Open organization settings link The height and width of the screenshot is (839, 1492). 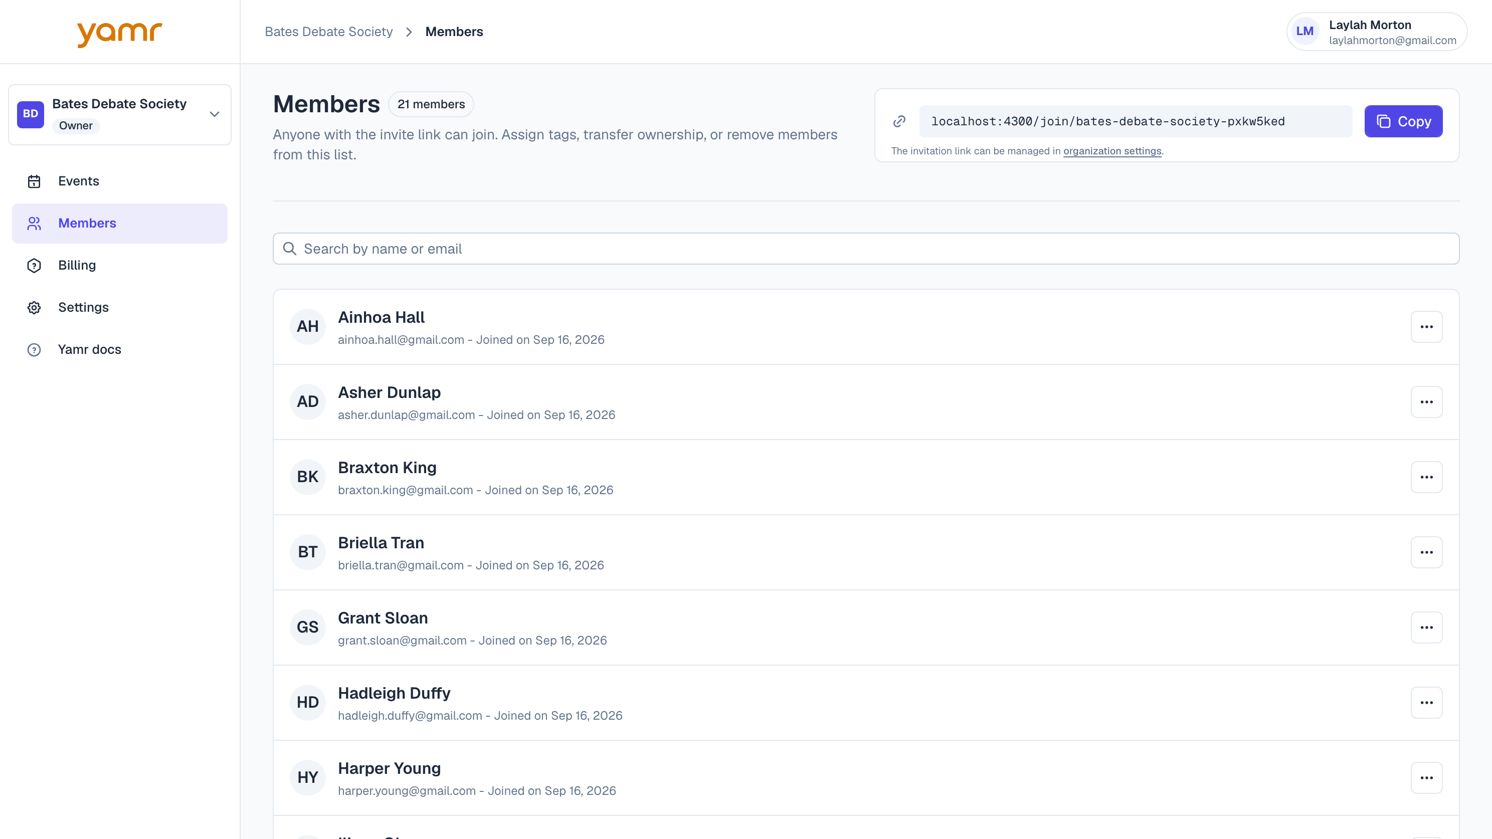point(1112,151)
